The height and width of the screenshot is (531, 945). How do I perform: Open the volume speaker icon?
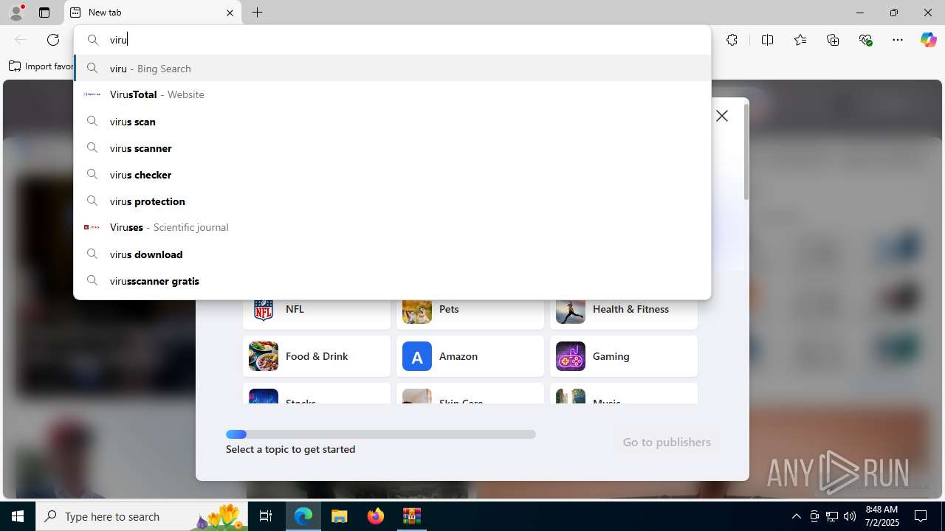(x=850, y=516)
